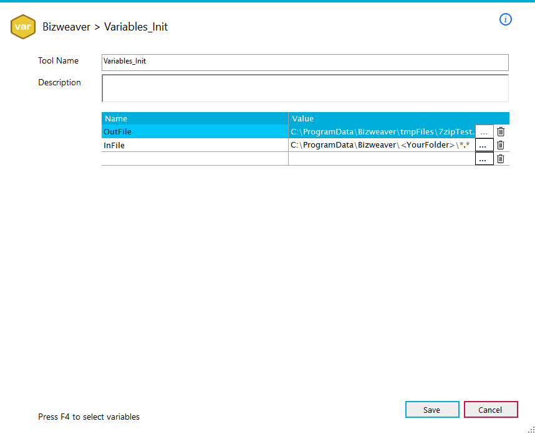Click the Name column header
The image size is (535, 434).
pos(195,118)
